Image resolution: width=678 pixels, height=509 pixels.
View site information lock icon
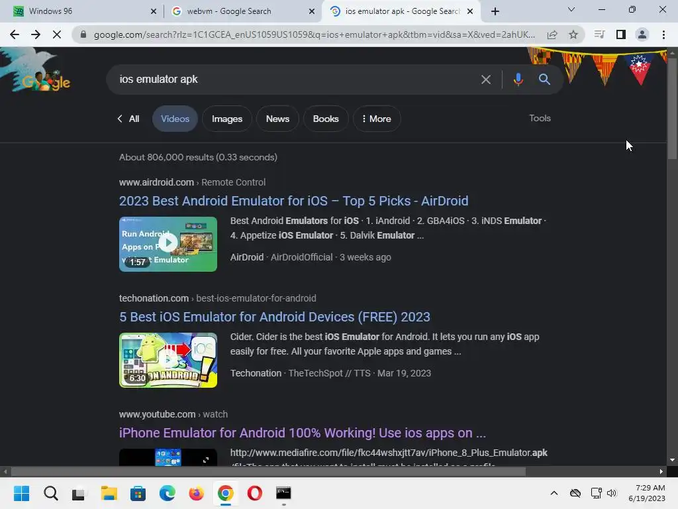click(x=83, y=34)
